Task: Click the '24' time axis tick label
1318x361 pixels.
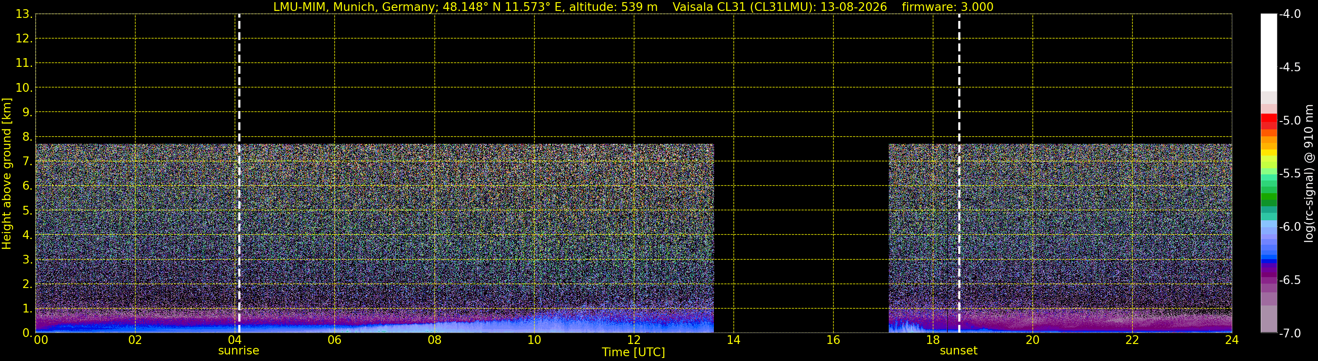Action: coord(1232,340)
